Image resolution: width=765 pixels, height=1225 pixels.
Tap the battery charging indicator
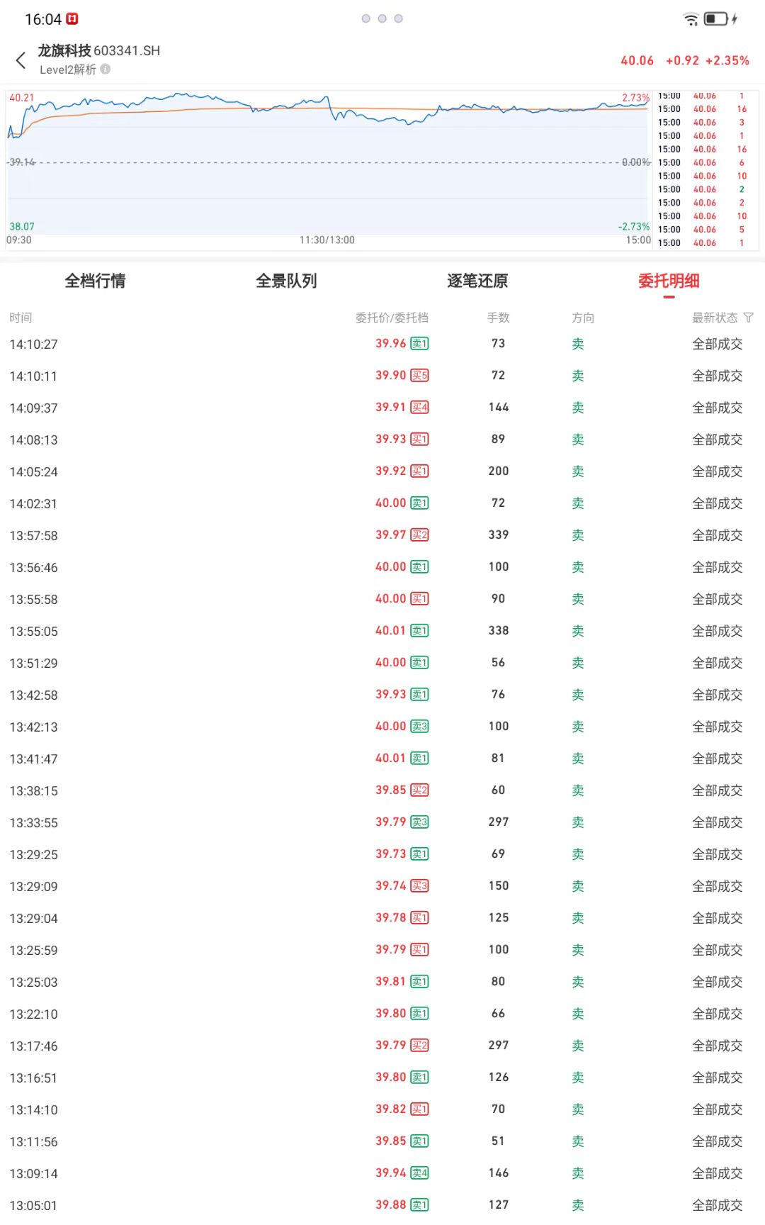[x=721, y=19]
